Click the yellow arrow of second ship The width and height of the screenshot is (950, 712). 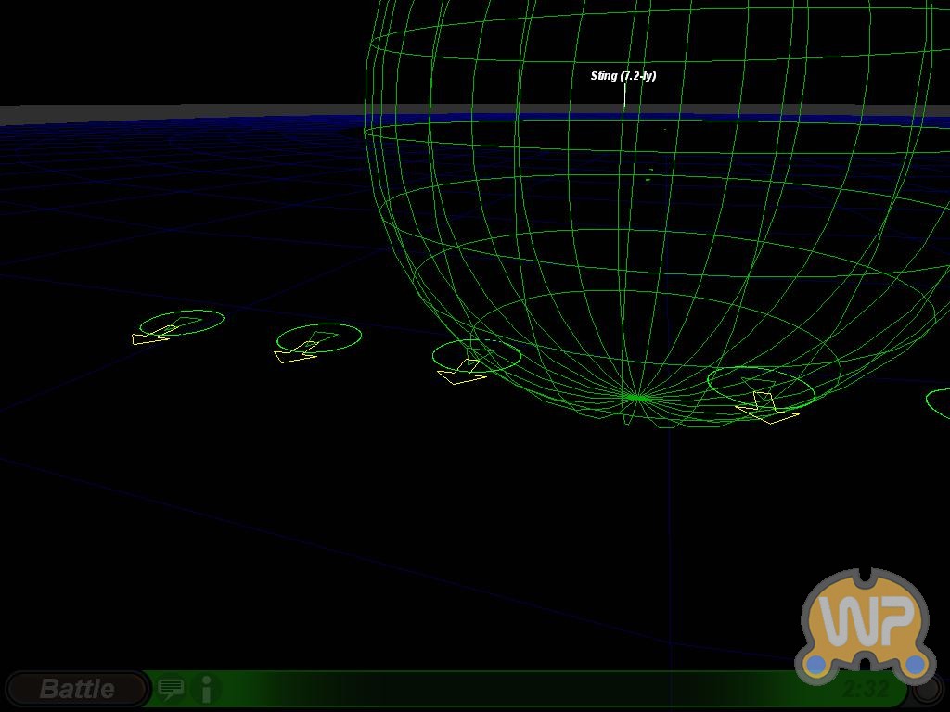point(295,354)
